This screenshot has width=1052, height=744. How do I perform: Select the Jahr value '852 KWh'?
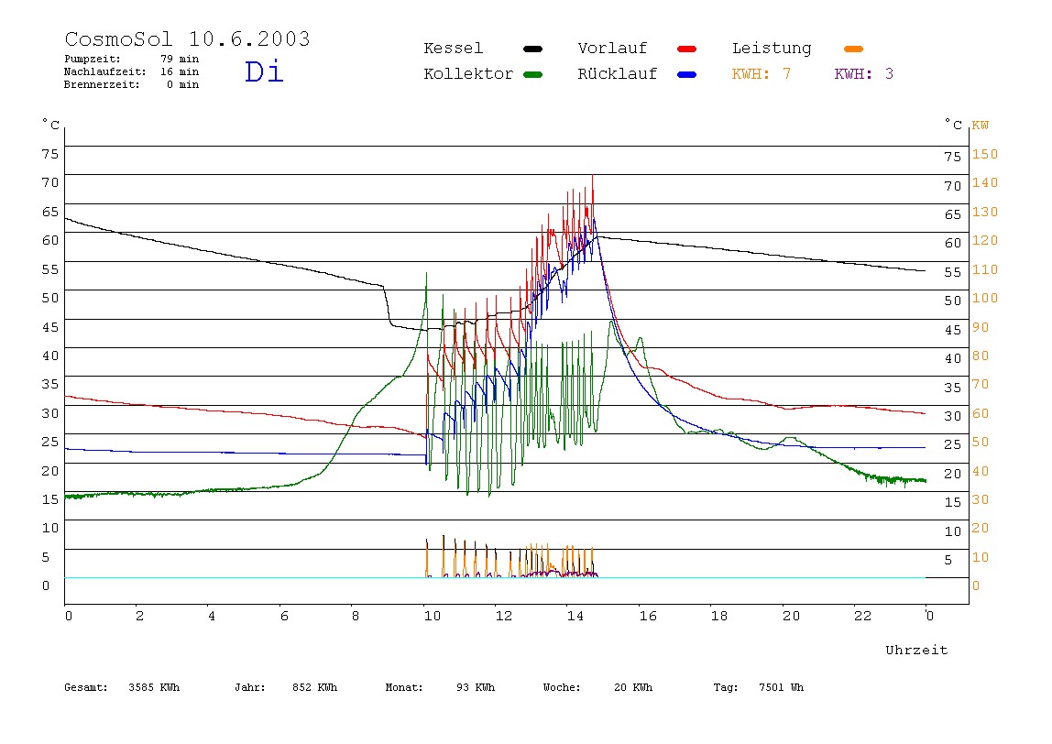(314, 687)
